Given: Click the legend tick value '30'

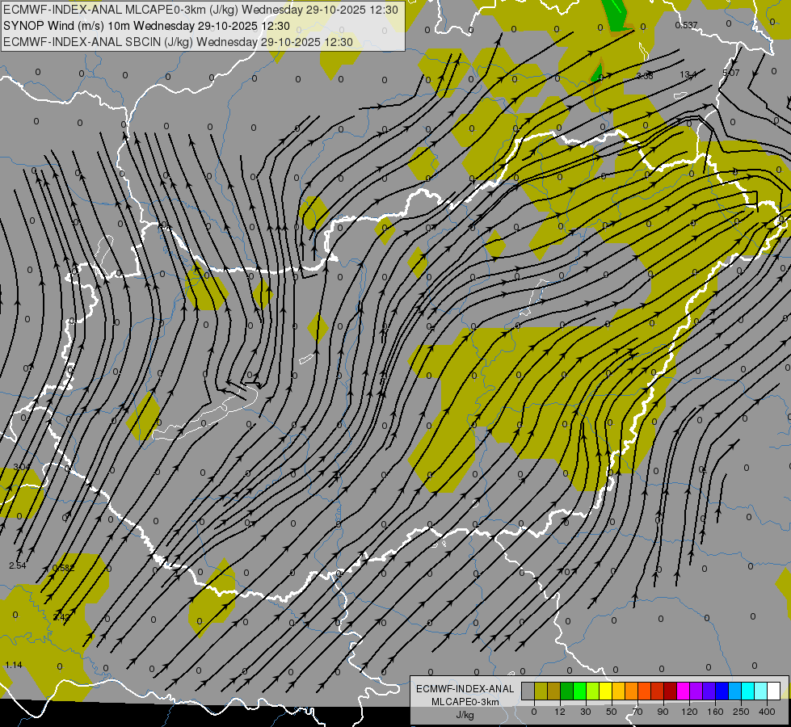Looking at the screenshot, I should point(586,712).
